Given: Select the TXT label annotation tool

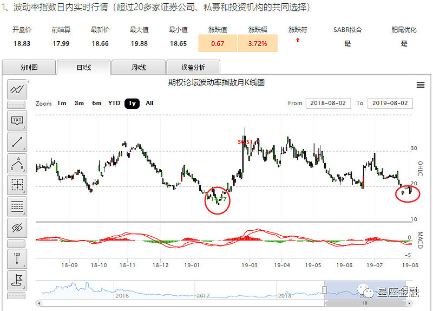Looking at the screenshot, I should pos(17,120).
